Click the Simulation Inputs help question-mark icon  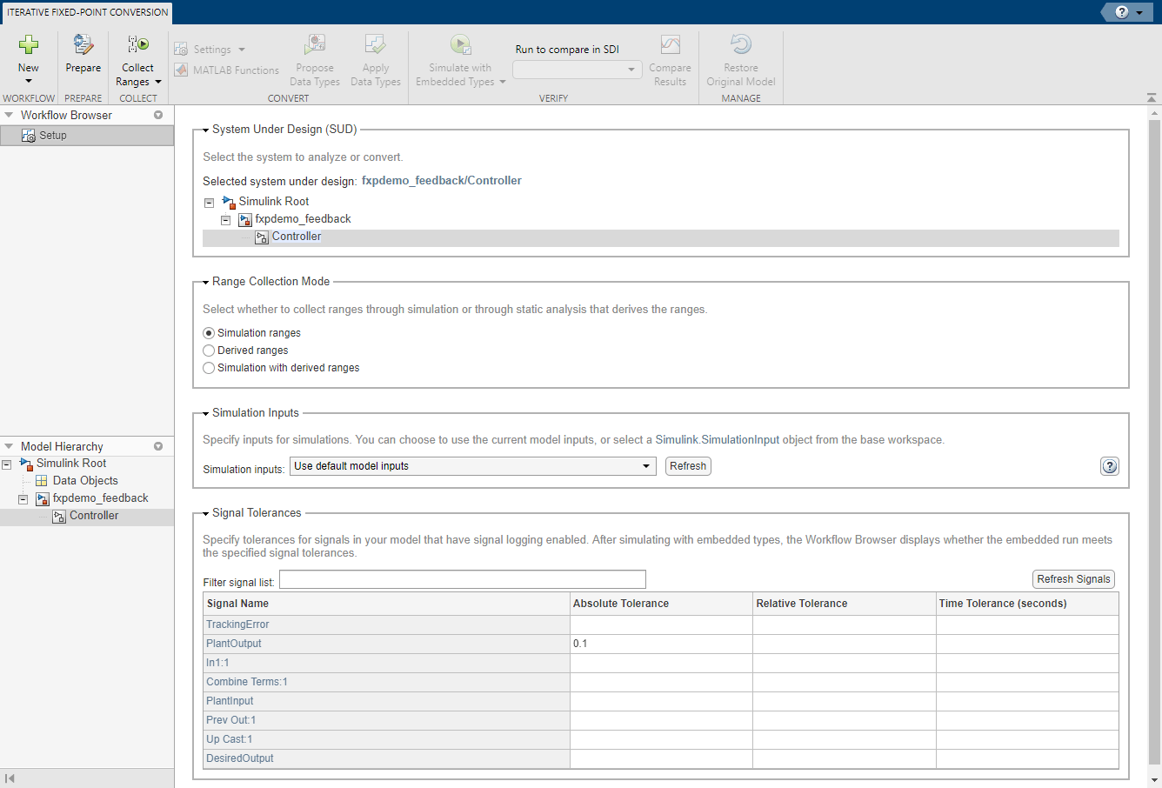[1110, 466]
